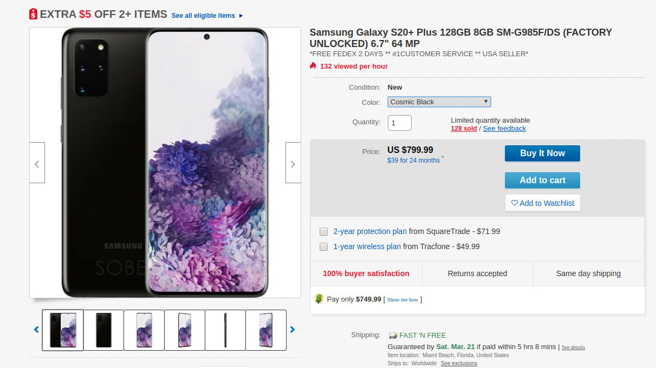The width and height of the screenshot is (656, 368).
Task: Click the red flame viewed-per-hour icon
Action: tap(313, 66)
